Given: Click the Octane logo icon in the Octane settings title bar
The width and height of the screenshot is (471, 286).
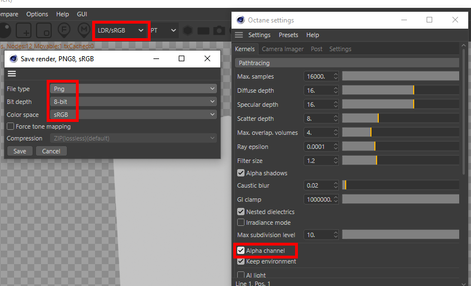Looking at the screenshot, I should pos(241,20).
